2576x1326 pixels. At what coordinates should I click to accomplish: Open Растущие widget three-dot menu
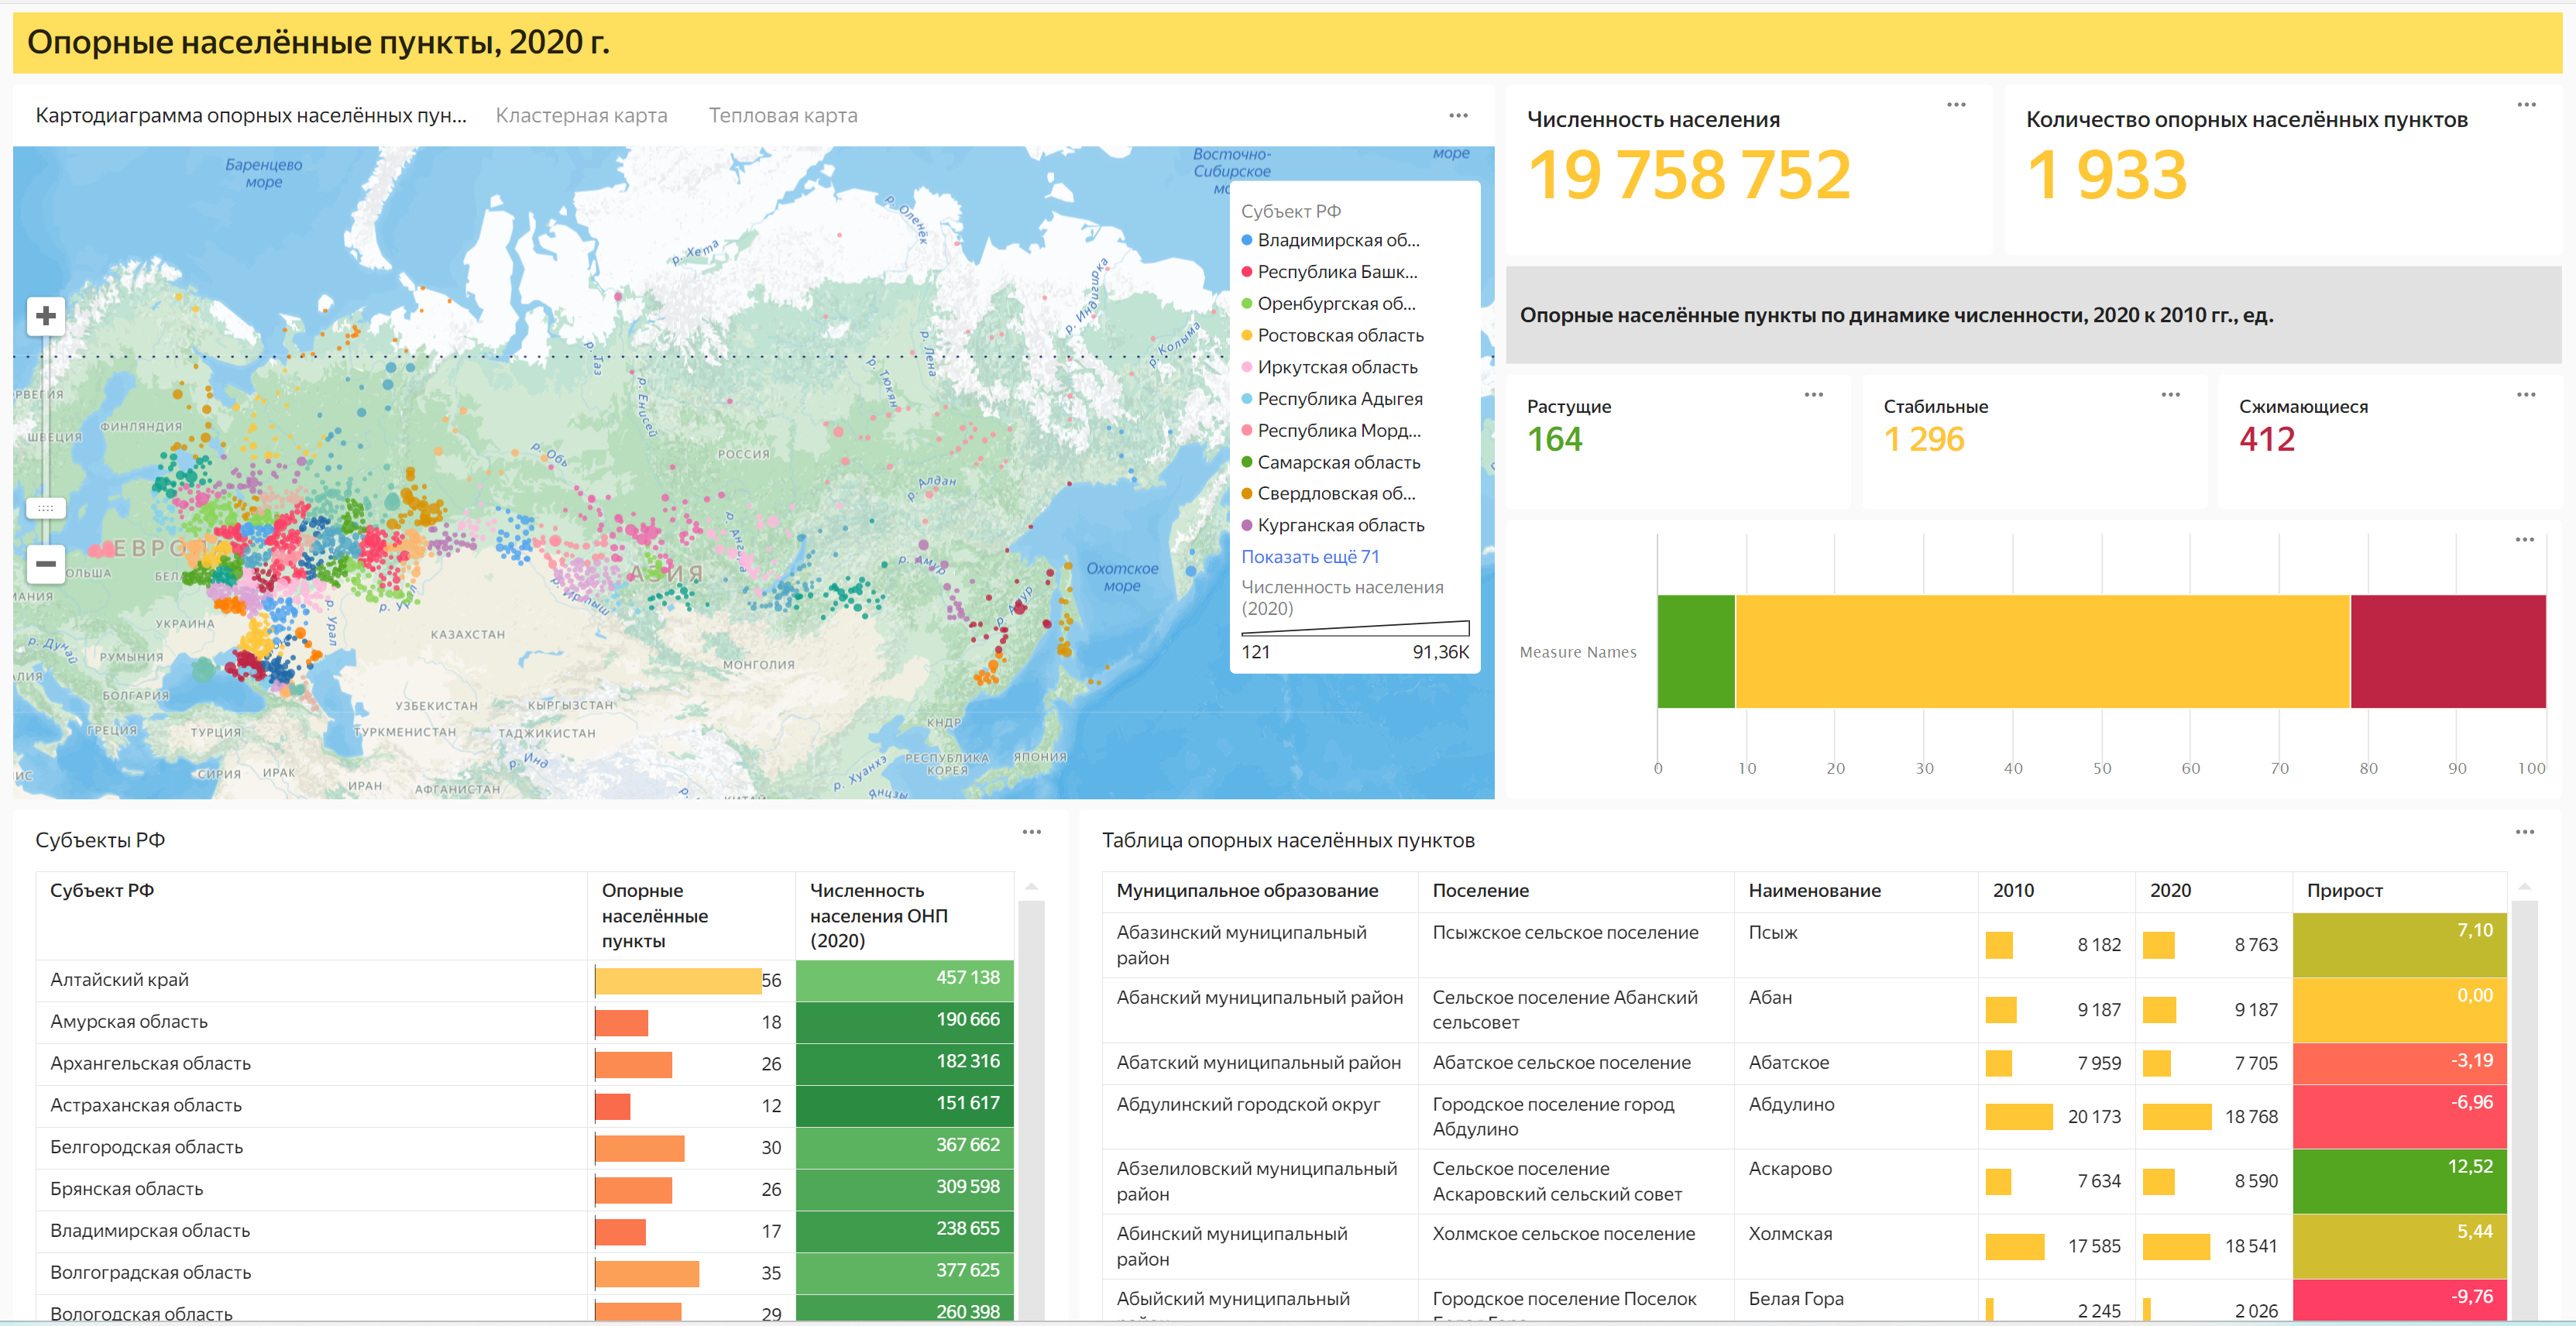coord(1813,395)
